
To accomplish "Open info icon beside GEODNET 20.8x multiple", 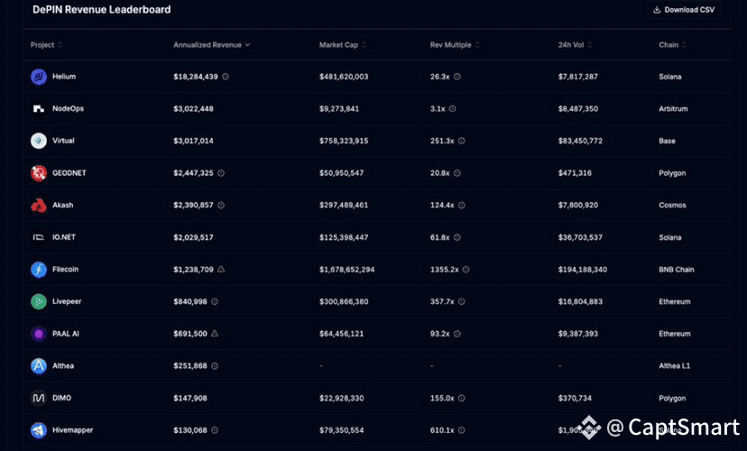I will pyautogui.click(x=456, y=173).
